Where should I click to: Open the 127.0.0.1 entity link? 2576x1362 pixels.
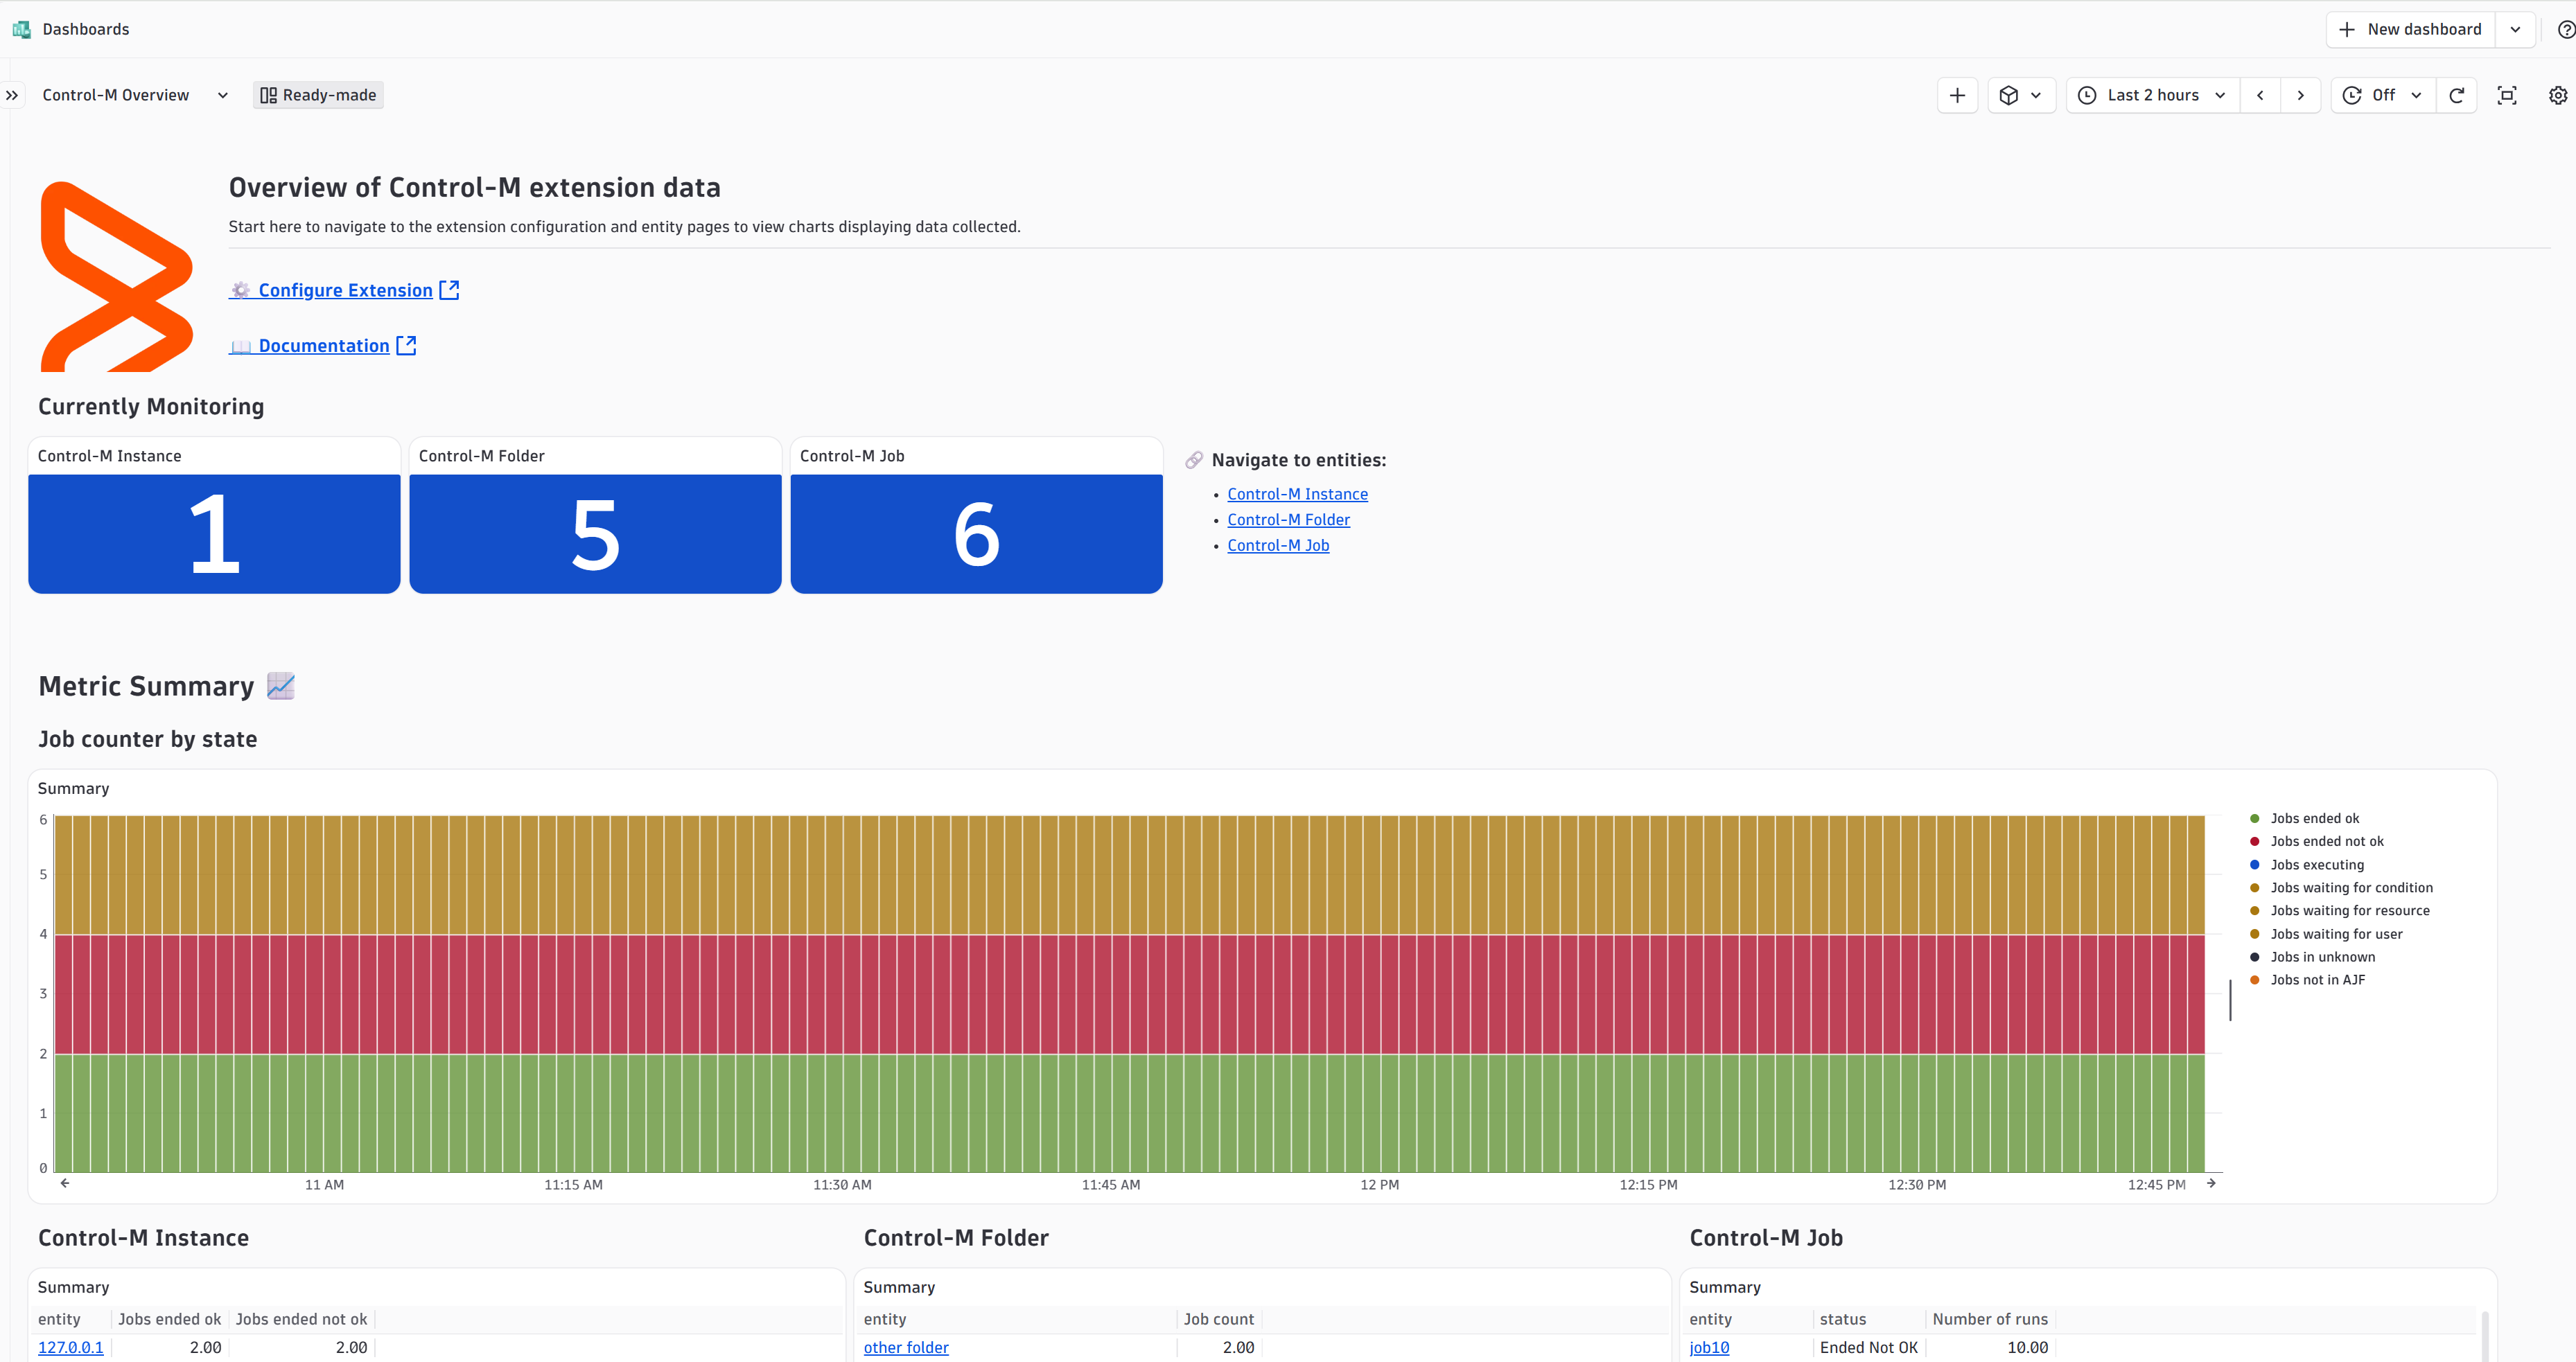(x=70, y=1347)
